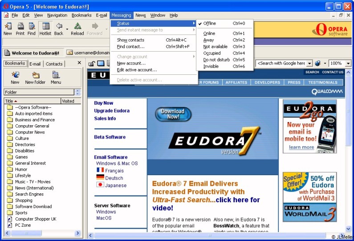Open the Bookmarks menu

click(x=81, y=15)
